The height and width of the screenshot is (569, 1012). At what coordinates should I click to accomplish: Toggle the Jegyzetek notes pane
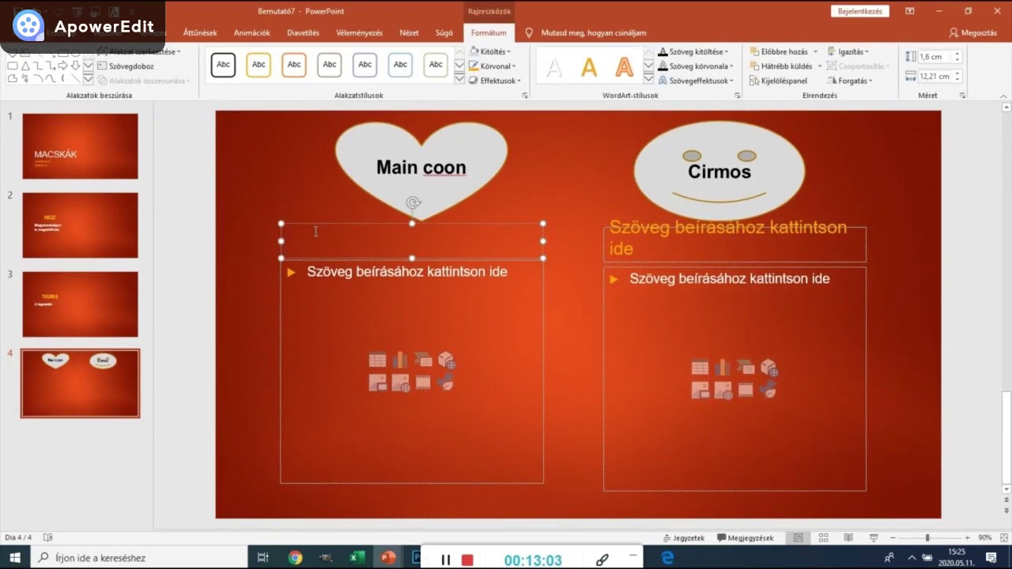tap(684, 537)
